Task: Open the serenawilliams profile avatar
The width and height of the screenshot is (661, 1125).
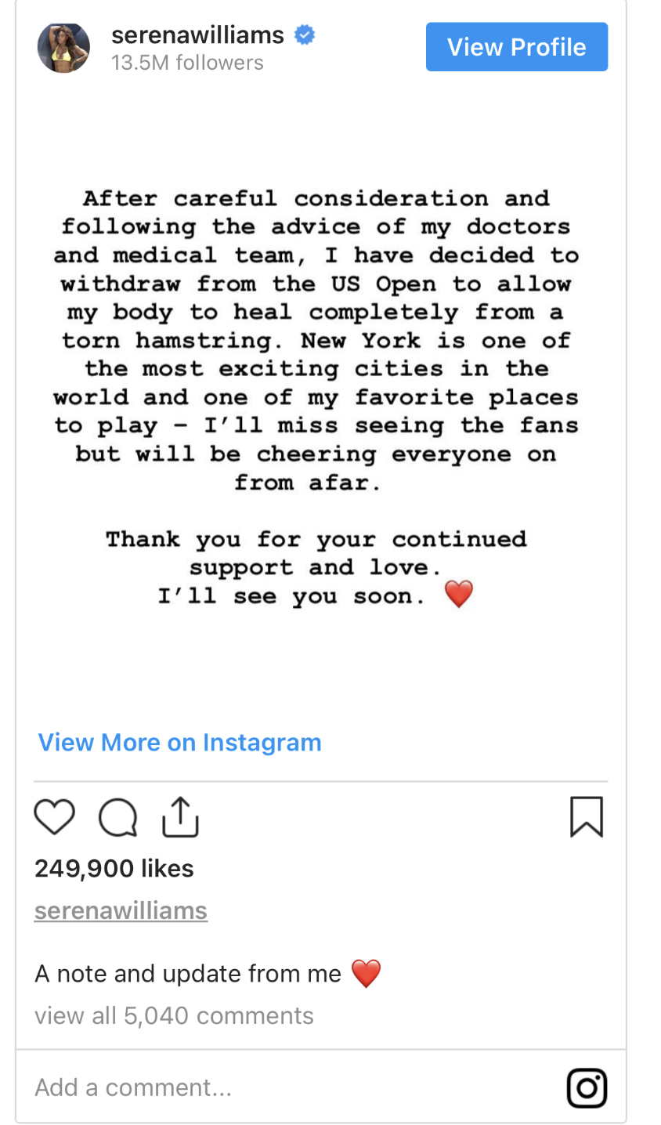Action: pyautogui.click(x=63, y=48)
